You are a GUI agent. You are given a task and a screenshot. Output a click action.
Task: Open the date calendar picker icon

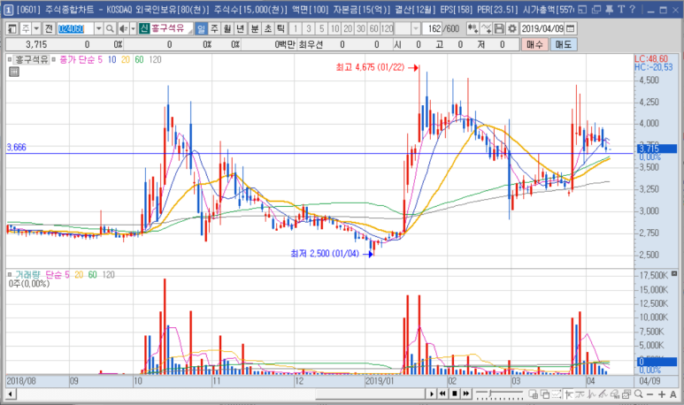[x=570, y=29]
